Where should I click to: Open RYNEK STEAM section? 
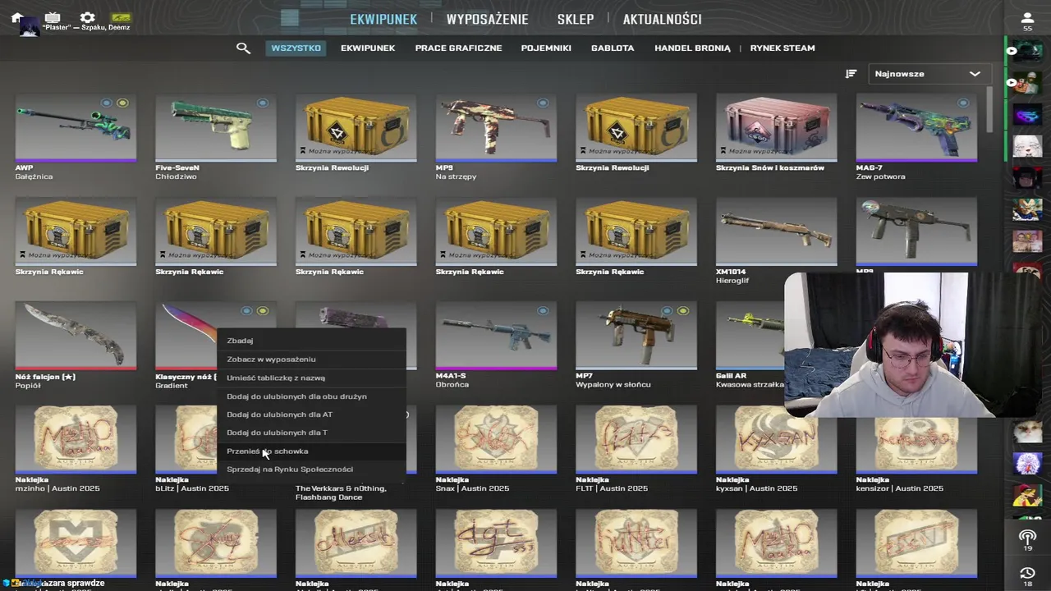coord(783,48)
